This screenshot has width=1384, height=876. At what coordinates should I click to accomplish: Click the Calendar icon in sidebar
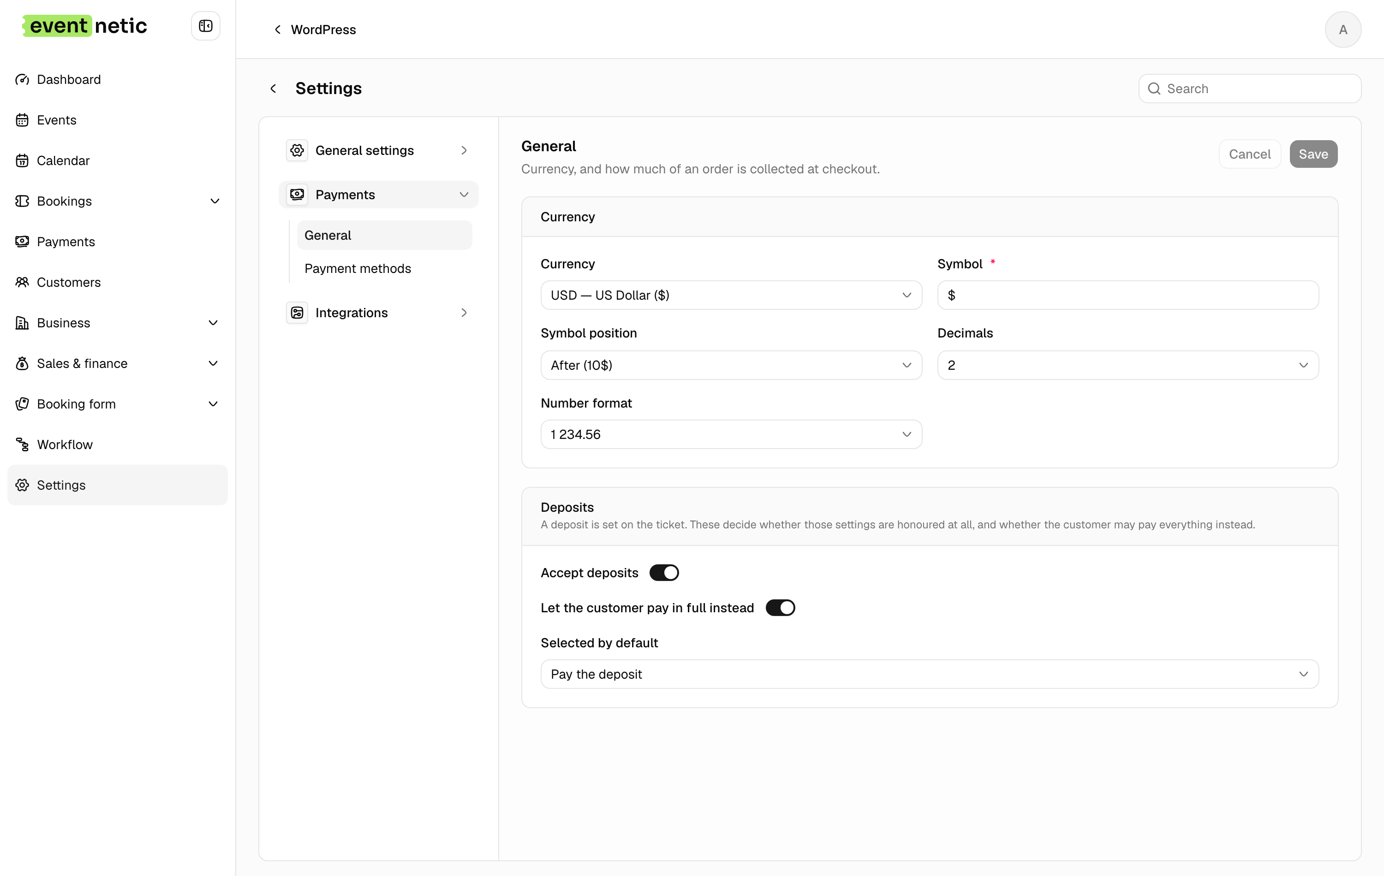coord(22,161)
